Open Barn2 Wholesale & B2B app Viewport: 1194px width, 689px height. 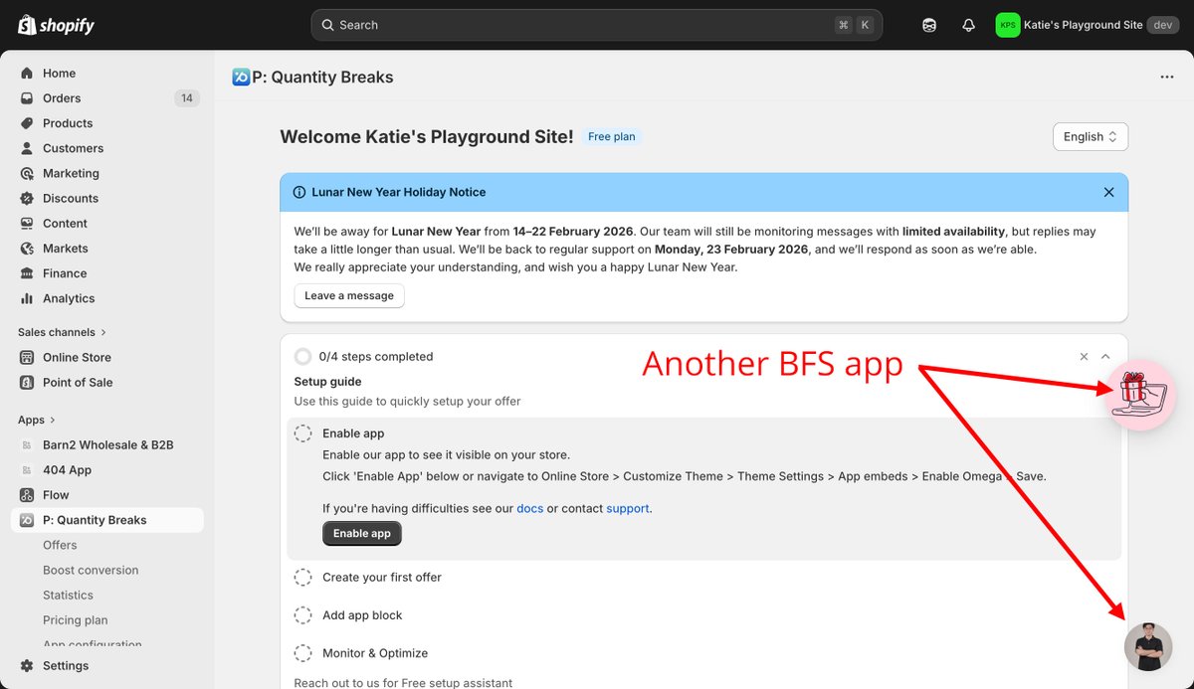coord(107,445)
